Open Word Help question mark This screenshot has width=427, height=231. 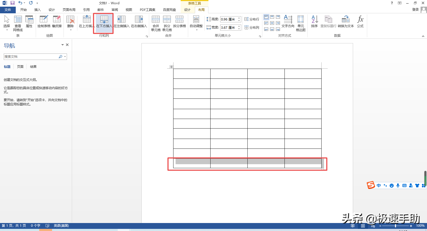pos(392,3)
